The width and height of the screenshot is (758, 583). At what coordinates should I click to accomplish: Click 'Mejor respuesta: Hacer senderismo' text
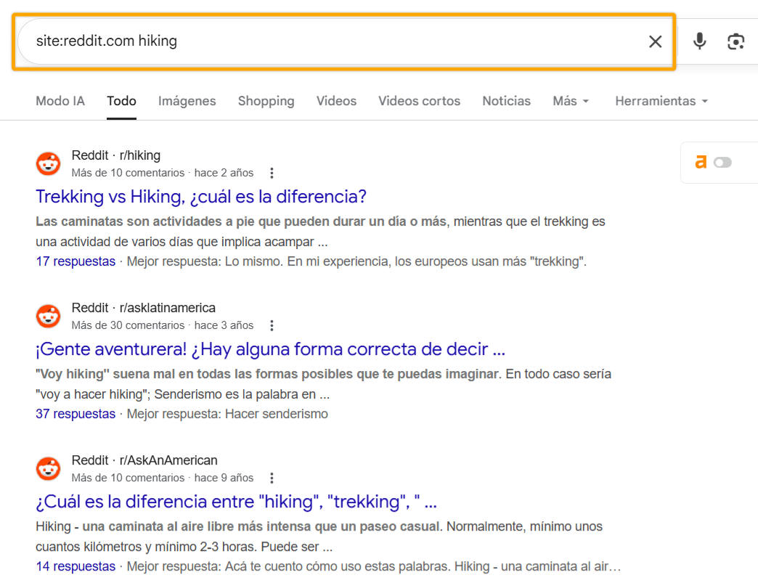[x=227, y=414]
